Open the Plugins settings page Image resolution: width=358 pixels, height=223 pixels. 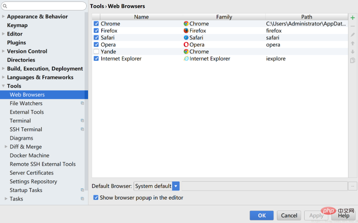point(17,42)
